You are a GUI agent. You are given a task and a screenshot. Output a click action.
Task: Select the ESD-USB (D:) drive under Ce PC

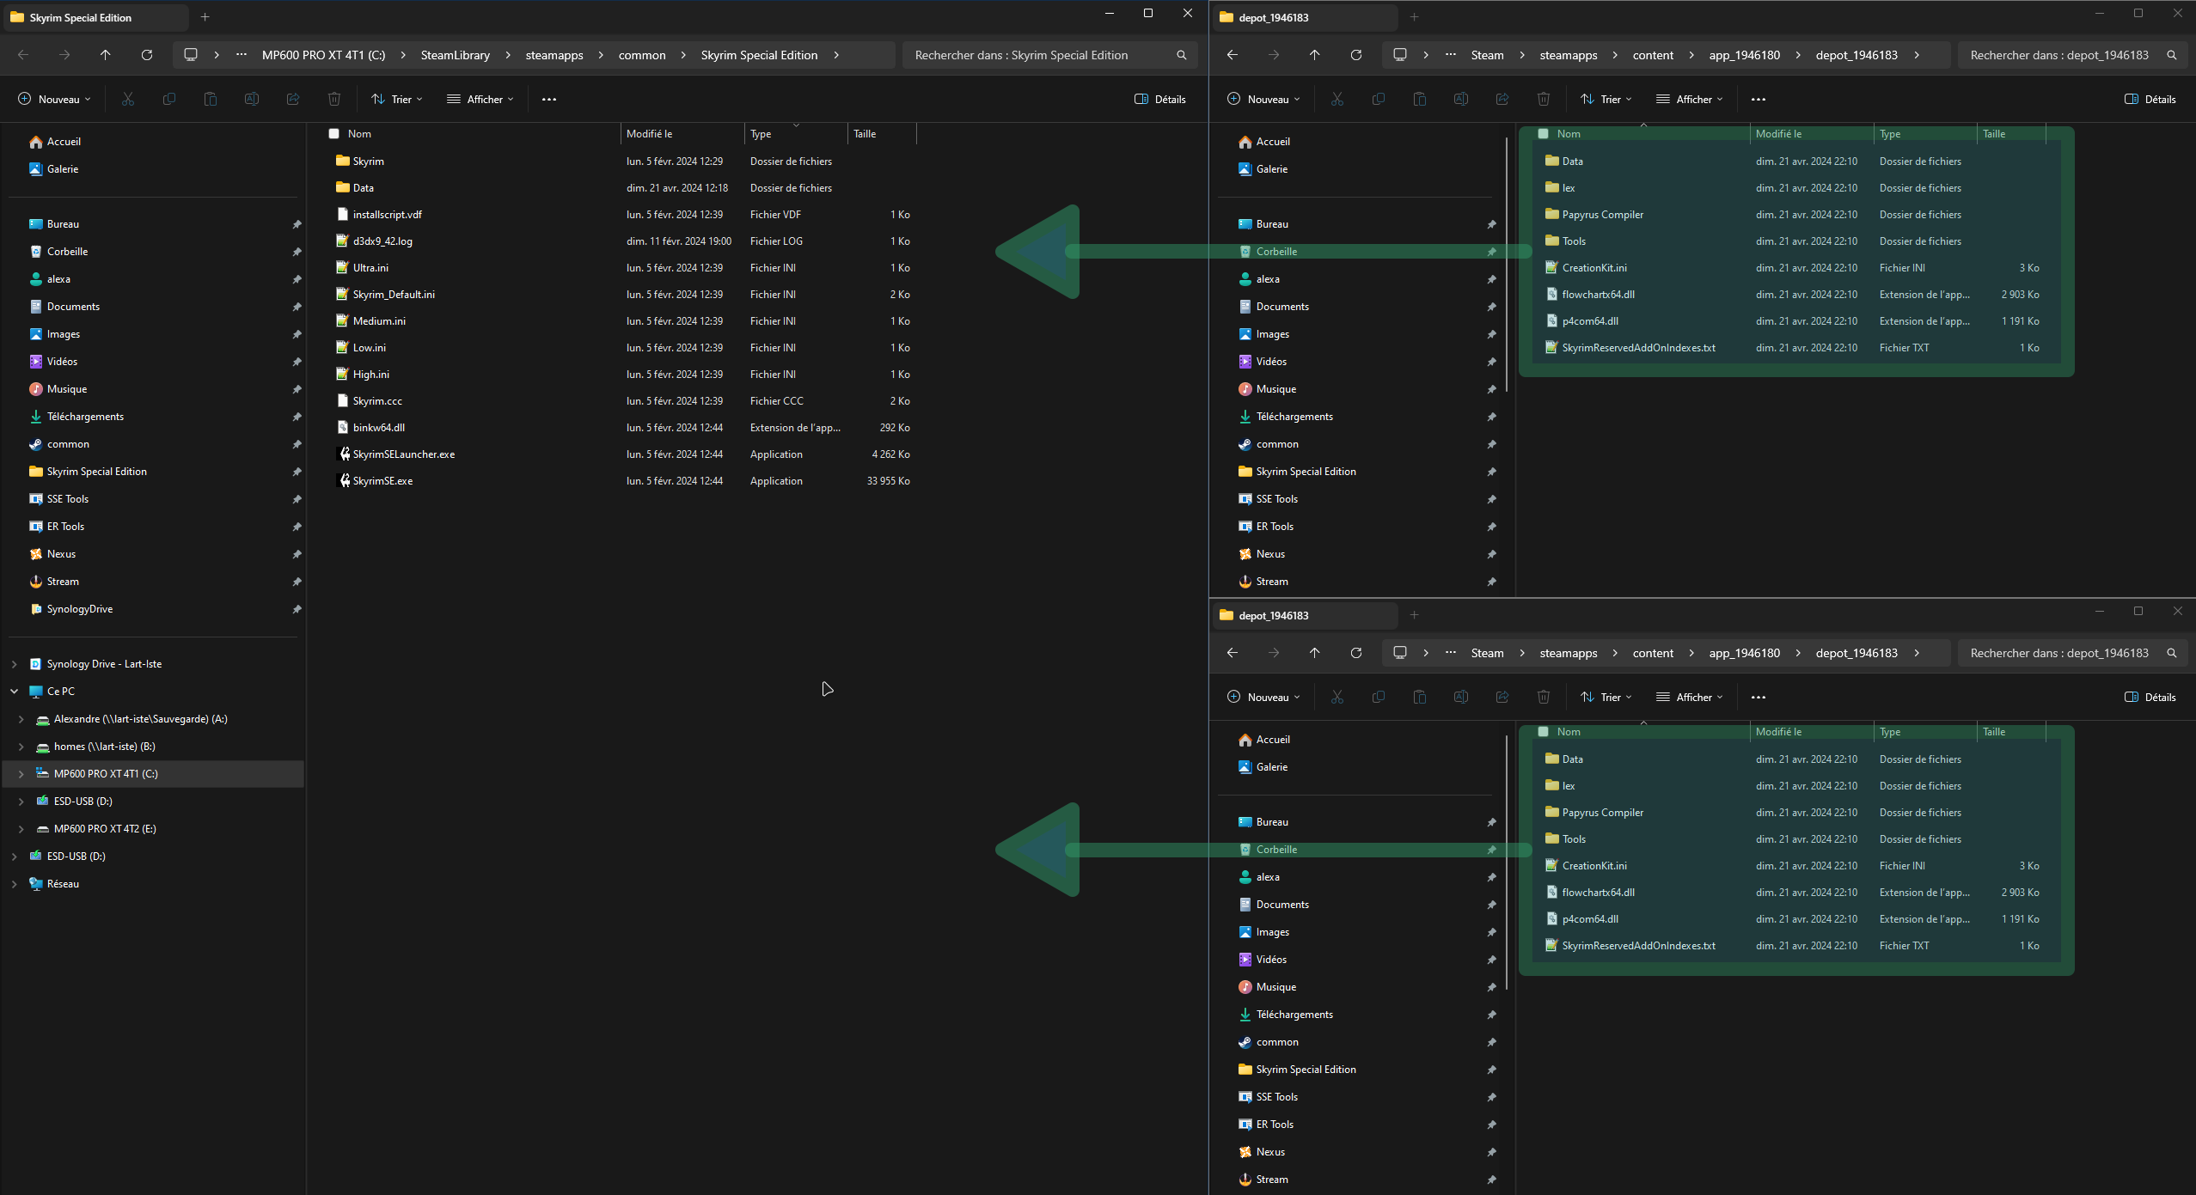click(x=83, y=802)
